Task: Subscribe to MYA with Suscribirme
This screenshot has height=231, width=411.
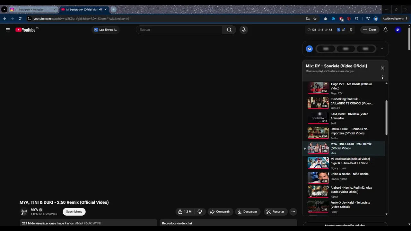Action: point(74,212)
